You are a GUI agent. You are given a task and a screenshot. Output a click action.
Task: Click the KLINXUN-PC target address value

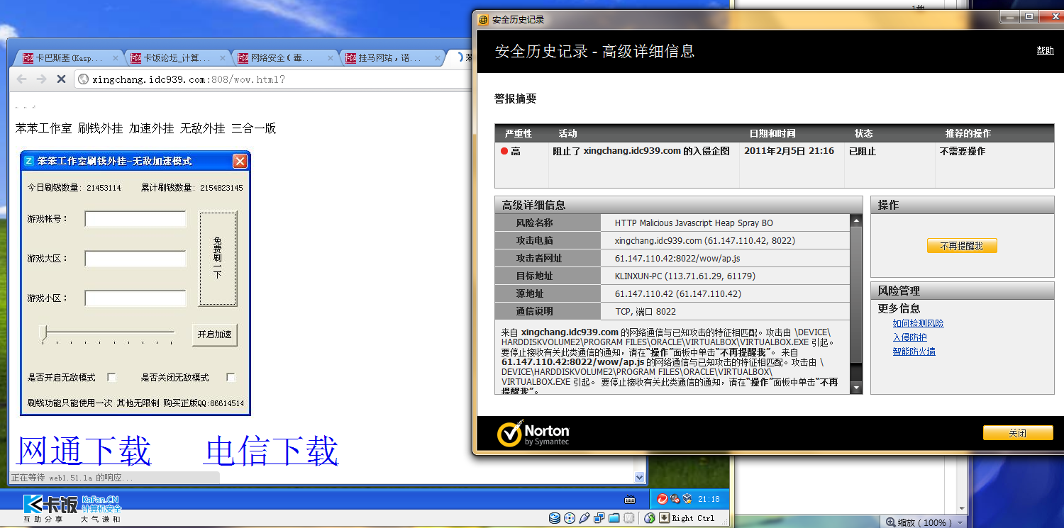click(x=685, y=276)
